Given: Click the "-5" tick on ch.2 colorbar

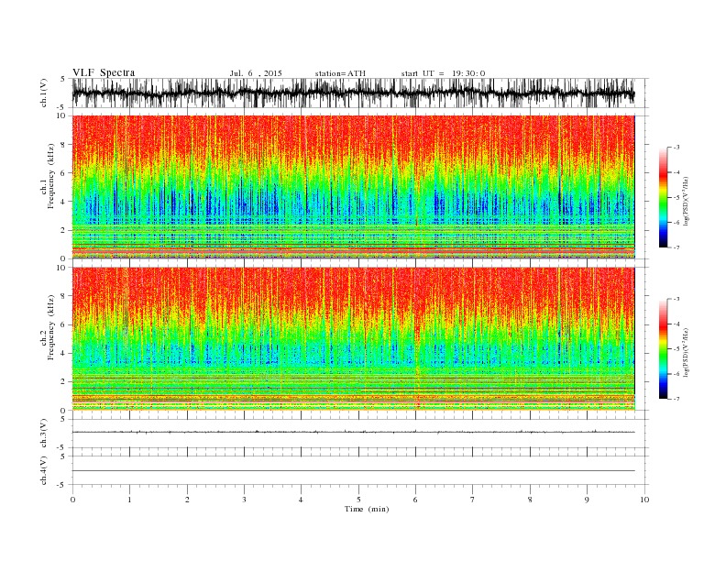Looking at the screenshot, I should click(x=676, y=349).
